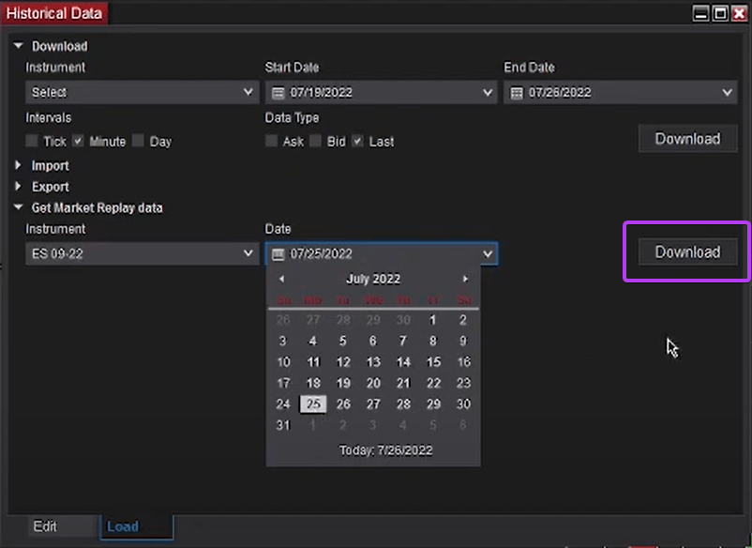This screenshot has width=752, height=548.
Task: Select July 4 in the calendar
Action: (312, 342)
